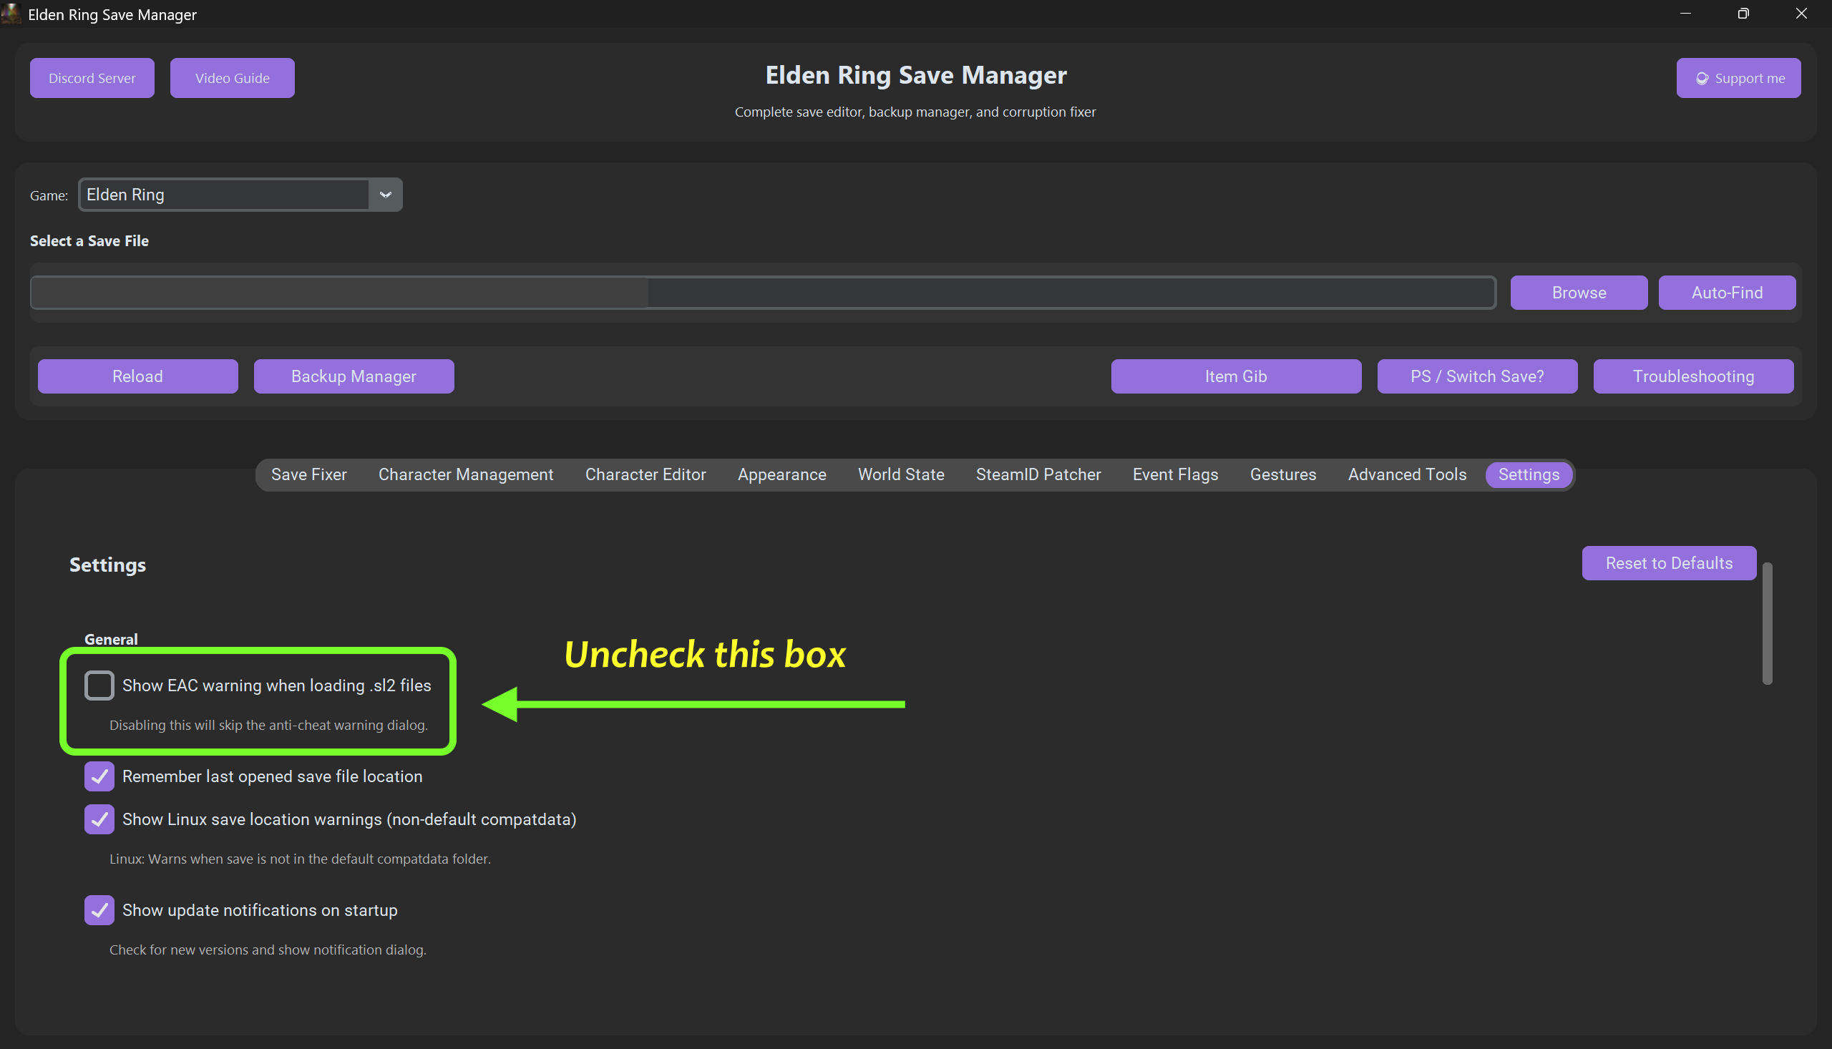Viewport: 1832px width, 1049px height.
Task: Minimize the Save Manager window
Action: tap(1685, 14)
